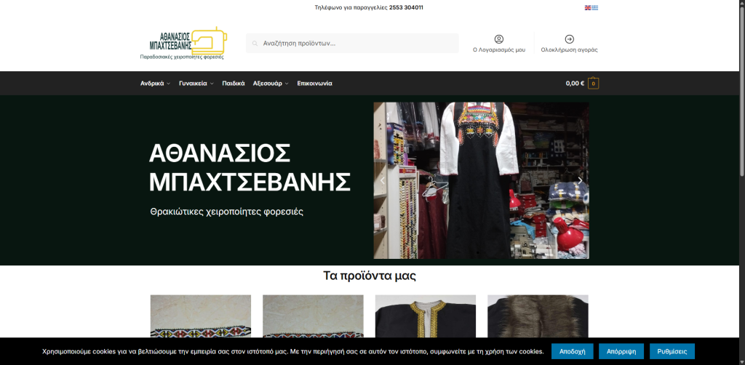The height and width of the screenshot is (365, 745).
Task: Click into the product search field
Action: (x=356, y=44)
